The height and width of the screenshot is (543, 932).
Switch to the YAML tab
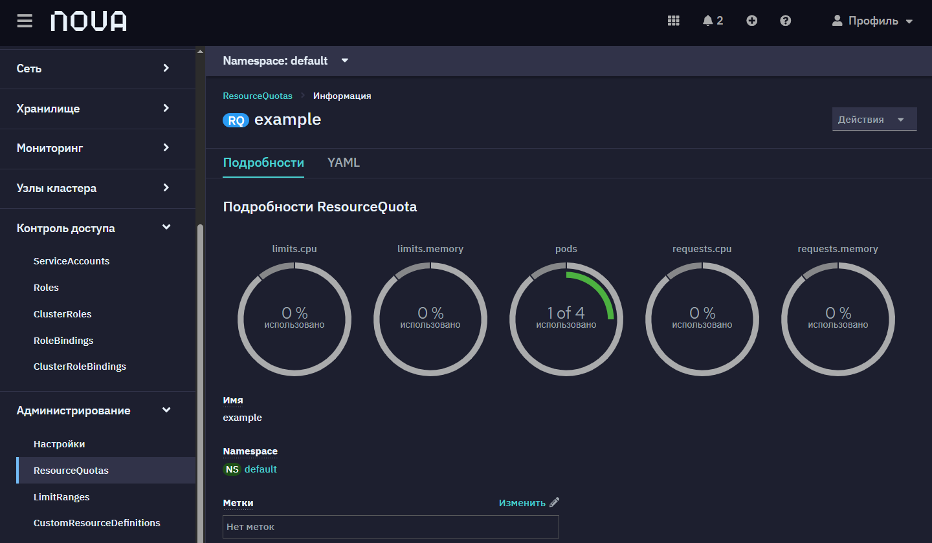pos(344,163)
